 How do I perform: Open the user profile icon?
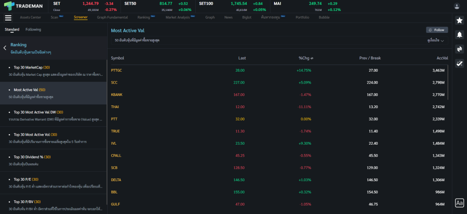pos(457,6)
